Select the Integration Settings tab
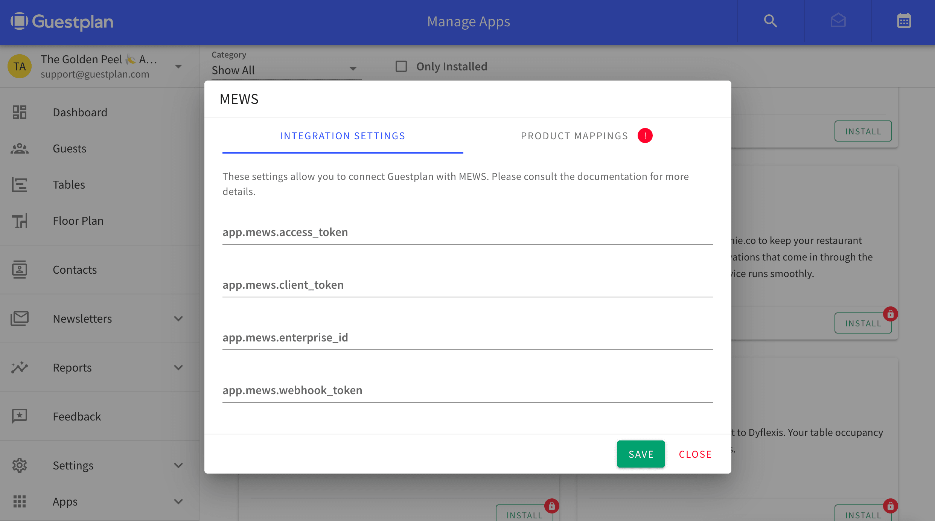This screenshot has height=521, width=935. (x=343, y=136)
